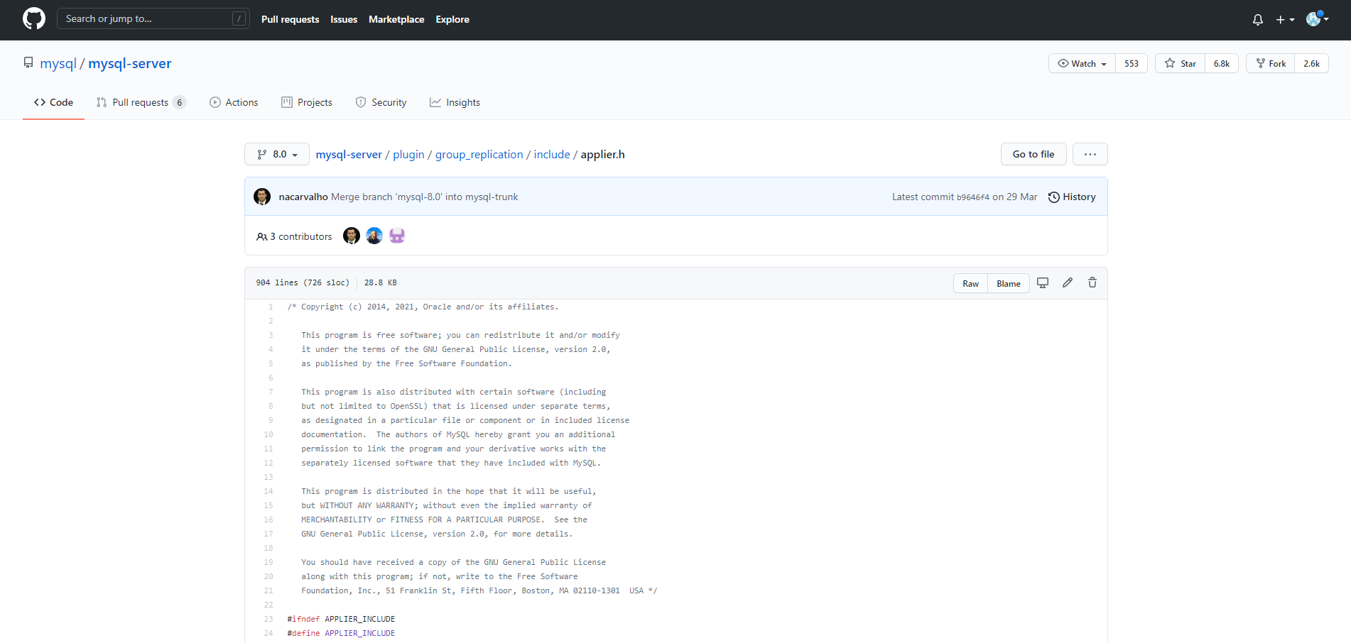Click the pull requests counter badge 6
1351x643 pixels.
coord(180,102)
